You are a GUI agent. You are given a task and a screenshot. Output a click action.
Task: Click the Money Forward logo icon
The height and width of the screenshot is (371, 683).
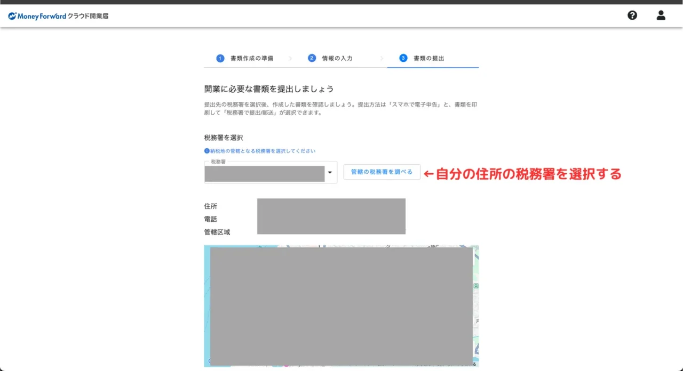click(x=12, y=16)
